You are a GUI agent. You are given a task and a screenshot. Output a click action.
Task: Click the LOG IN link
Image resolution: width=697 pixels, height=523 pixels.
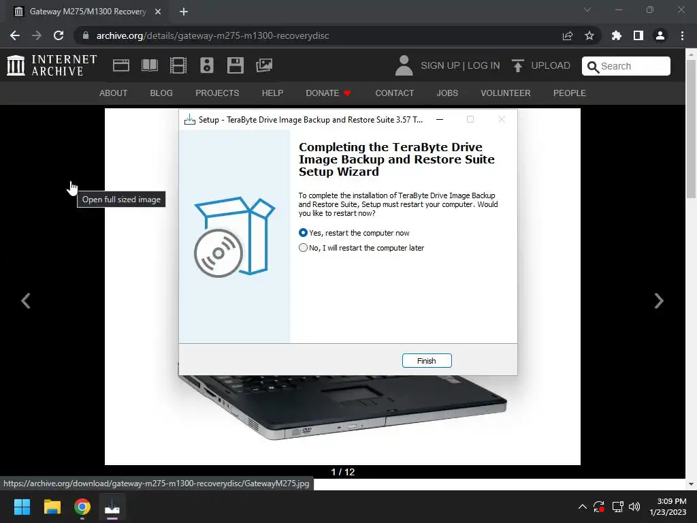point(484,65)
